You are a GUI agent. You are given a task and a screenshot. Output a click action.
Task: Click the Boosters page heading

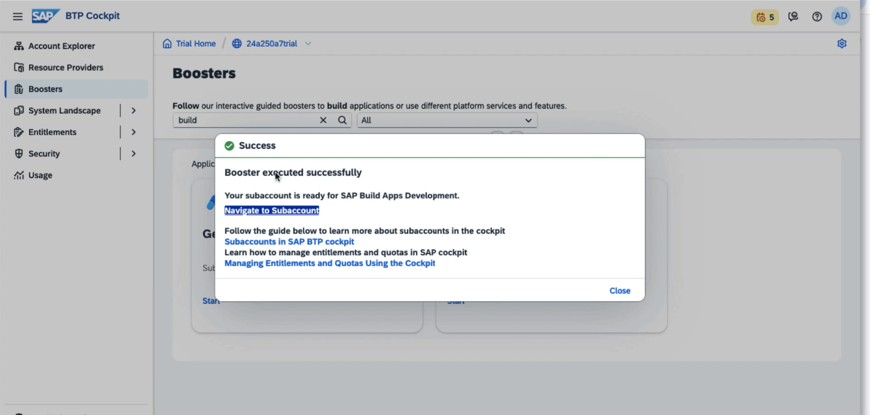pos(204,74)
